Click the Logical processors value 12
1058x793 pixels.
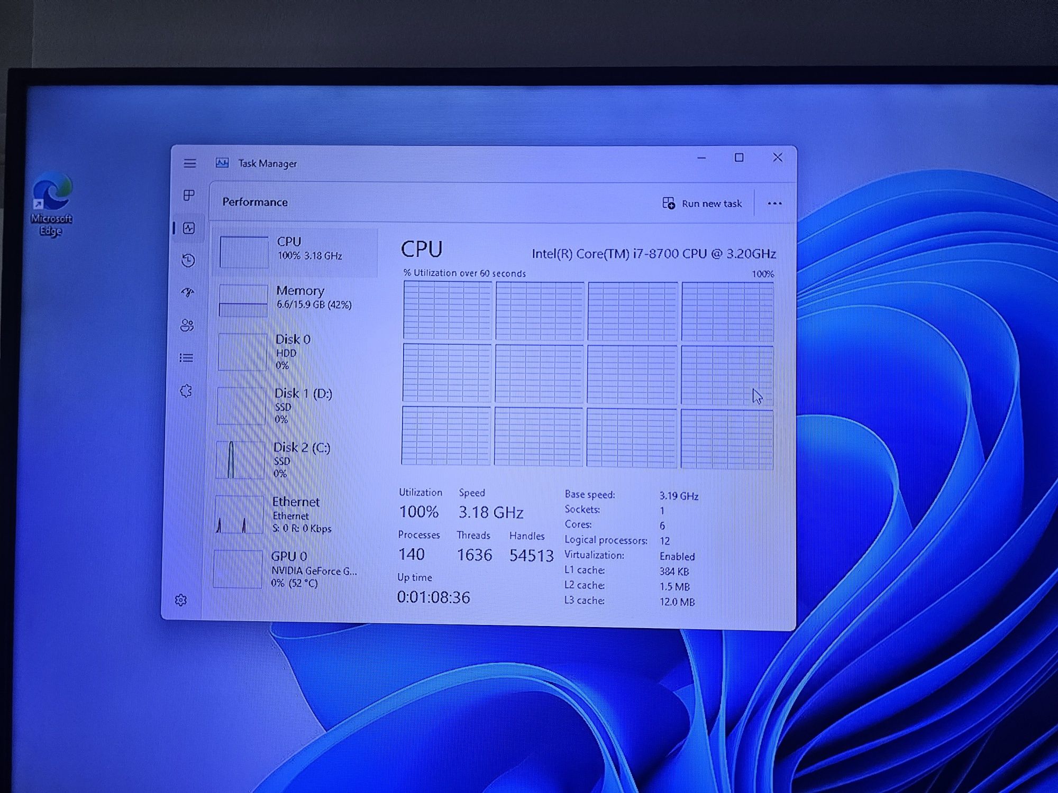tap(665, 541)
